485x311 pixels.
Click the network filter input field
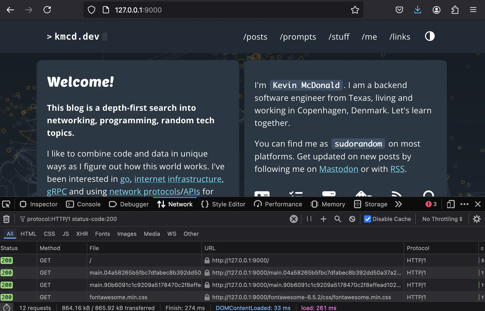click(154, 219)
